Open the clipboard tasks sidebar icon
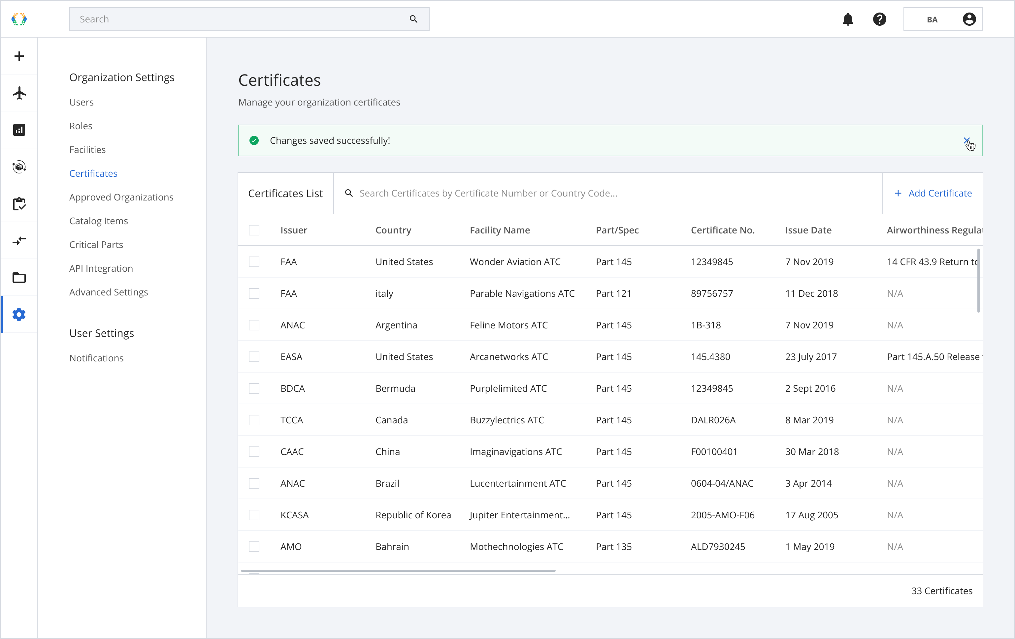The image size is (1015, 639). tap(19, 204)
